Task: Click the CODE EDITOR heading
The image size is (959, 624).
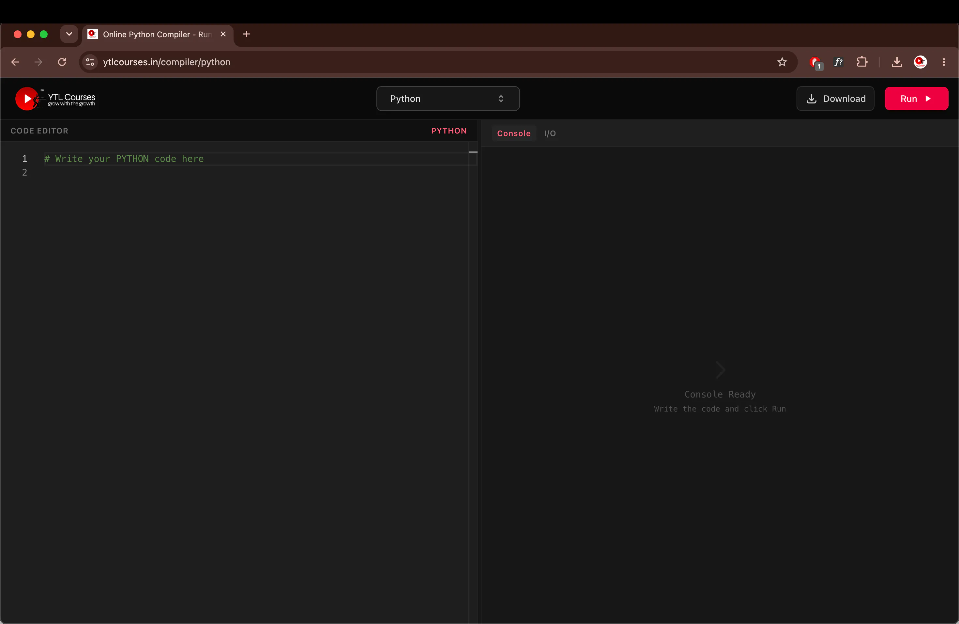Action: [x=39, y=131]
